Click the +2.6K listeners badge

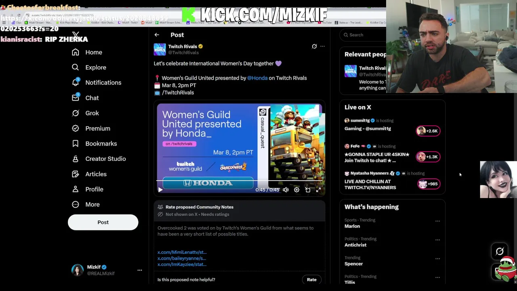(428, 131)
